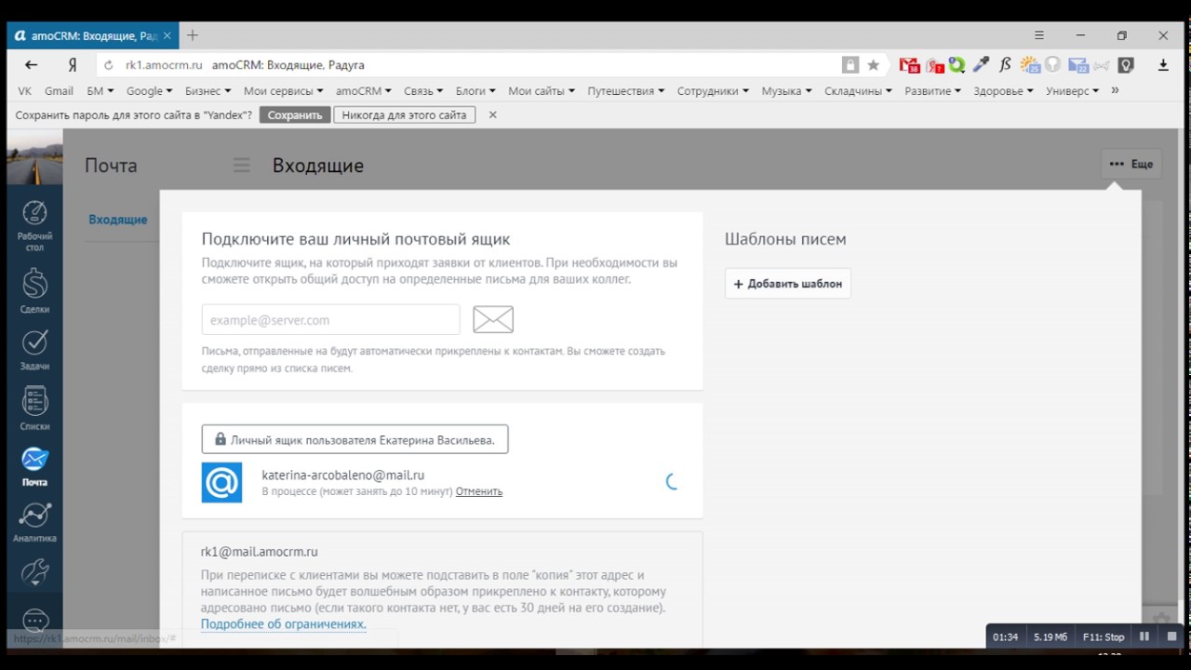Expand Google bookmarks folder
Screen dimensions: 1191x670
149,91
